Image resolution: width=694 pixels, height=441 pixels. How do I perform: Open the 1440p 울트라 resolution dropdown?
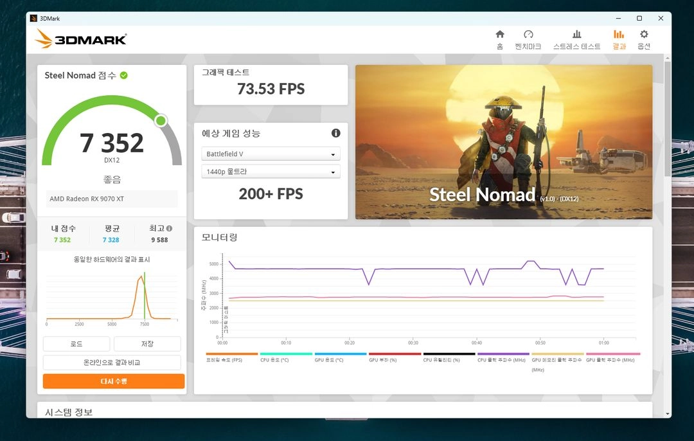[271, 172]
